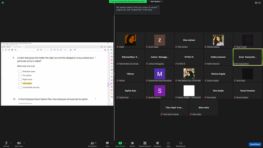Viewport: 263px width, 148px height.
Task: Click the green encryption shield icon
Action: point(3,3)
